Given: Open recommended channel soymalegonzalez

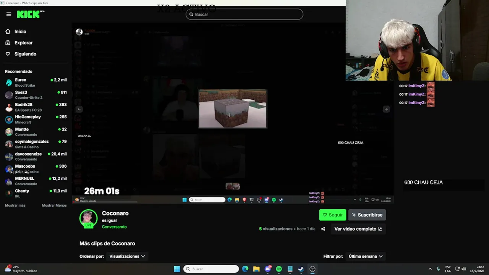Looking at the screenshot, I should 36,144.
